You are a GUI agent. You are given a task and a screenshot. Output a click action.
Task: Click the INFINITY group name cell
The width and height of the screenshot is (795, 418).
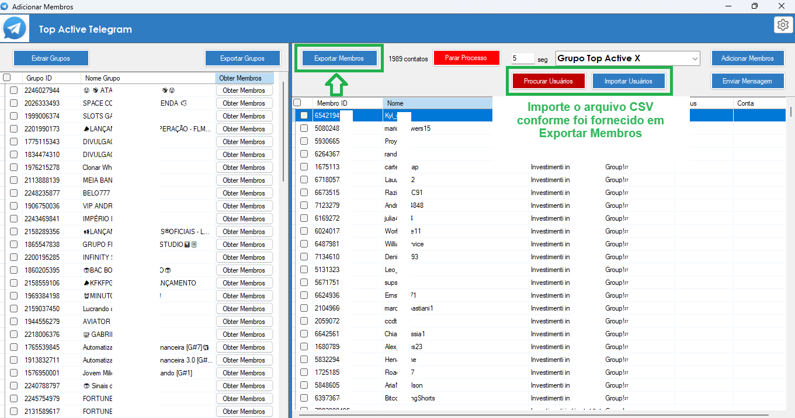(98, 257)
